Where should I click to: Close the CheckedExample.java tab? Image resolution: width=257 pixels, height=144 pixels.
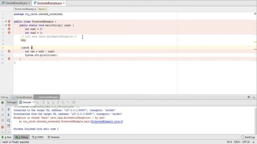pyautogui.click(x=29, y=3)
